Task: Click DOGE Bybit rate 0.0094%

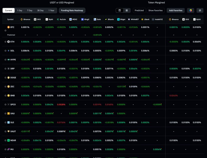Action: [49, 78]
